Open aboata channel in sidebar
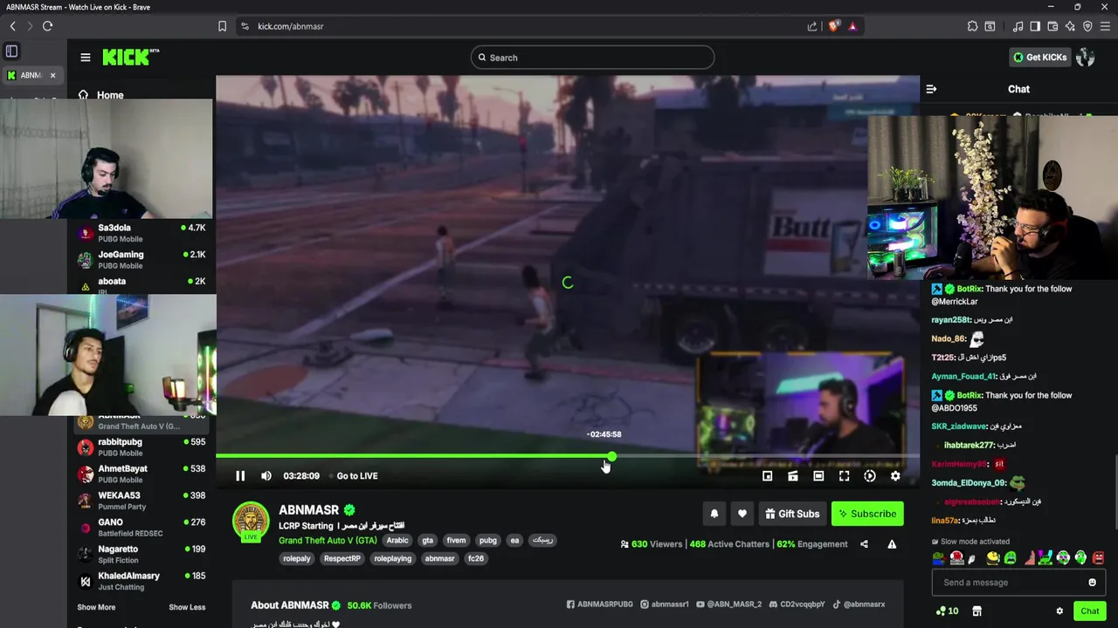Image resolution: width=1118 pixels, height=628 pixels. pos(141,284)
